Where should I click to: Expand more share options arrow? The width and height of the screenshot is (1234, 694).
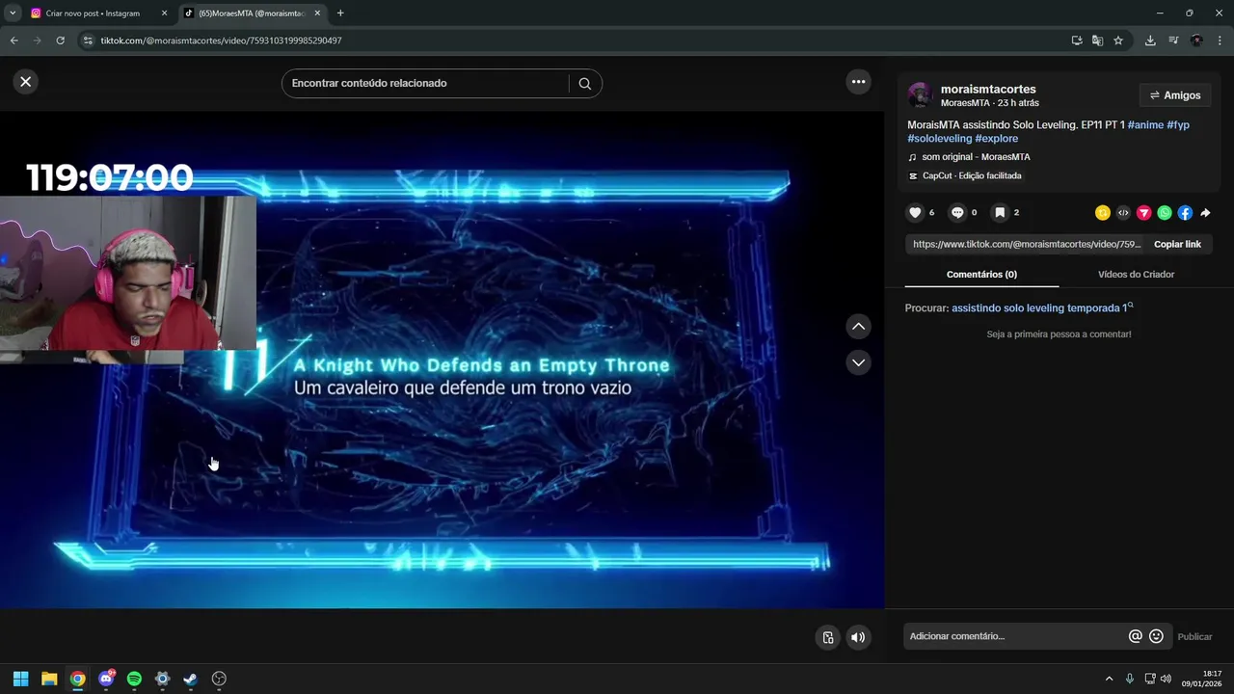1205,213
